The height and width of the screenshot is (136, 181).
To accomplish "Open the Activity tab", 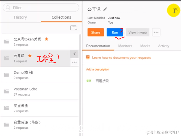I will tap(164, 46).
